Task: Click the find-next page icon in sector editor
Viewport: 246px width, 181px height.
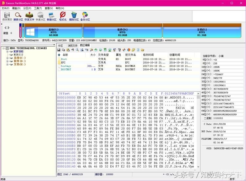Action: click(x=82, y=50)
